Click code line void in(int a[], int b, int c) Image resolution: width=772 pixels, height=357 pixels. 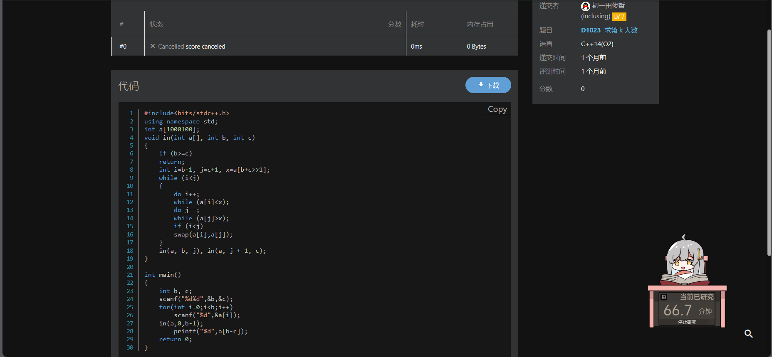(200, 138)
